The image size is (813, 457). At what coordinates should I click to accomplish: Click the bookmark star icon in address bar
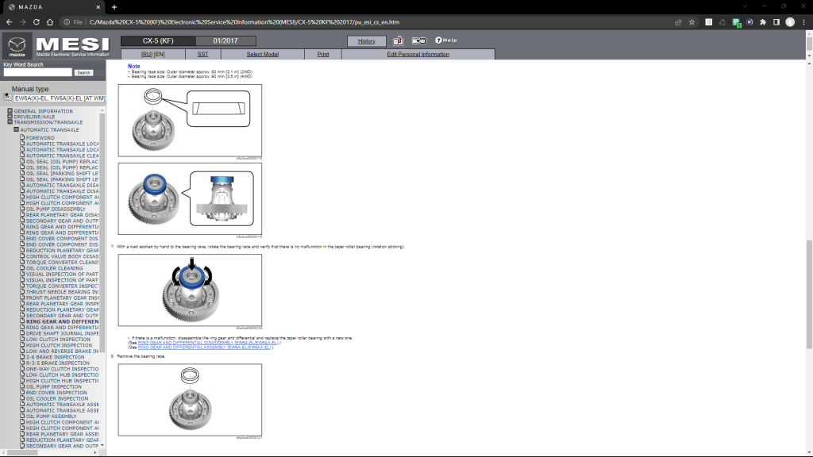[x=692, y=22]
